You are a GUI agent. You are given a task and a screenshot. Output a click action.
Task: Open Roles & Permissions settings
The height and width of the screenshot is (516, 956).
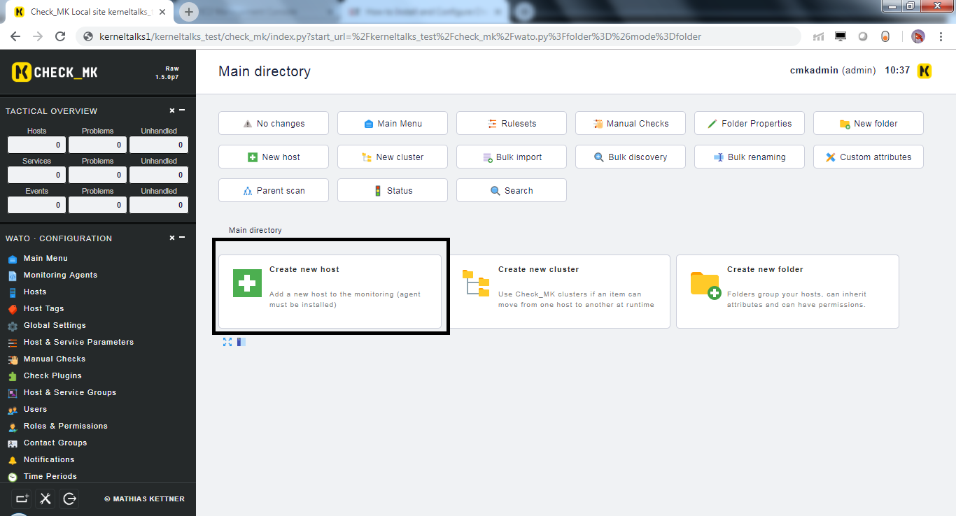pos(65,426)
